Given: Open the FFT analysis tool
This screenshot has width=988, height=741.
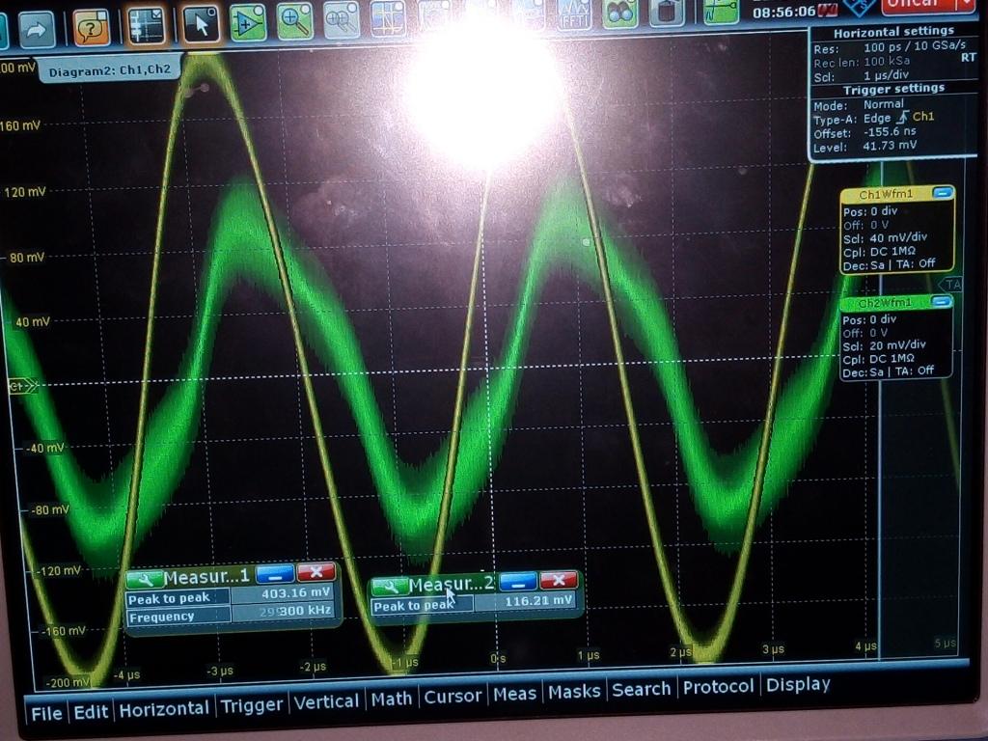Looking at the screenshot, I should click(574, 14).
